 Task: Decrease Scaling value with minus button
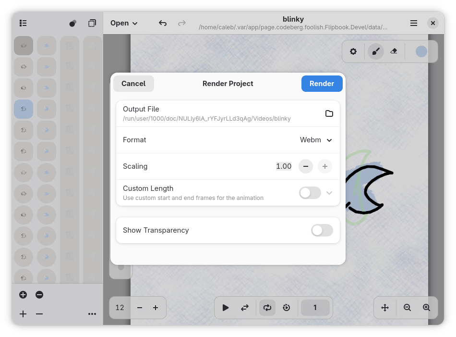pyautogui.click(x=306, y=166)
